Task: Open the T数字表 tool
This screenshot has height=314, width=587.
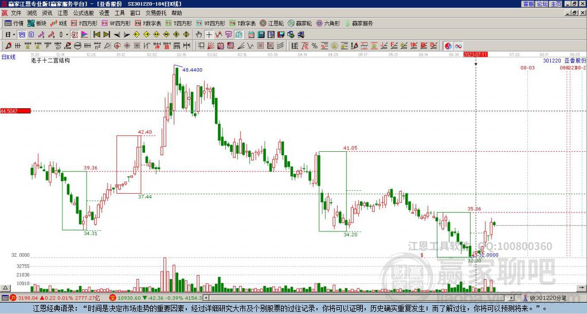Action: coord(242,23)
